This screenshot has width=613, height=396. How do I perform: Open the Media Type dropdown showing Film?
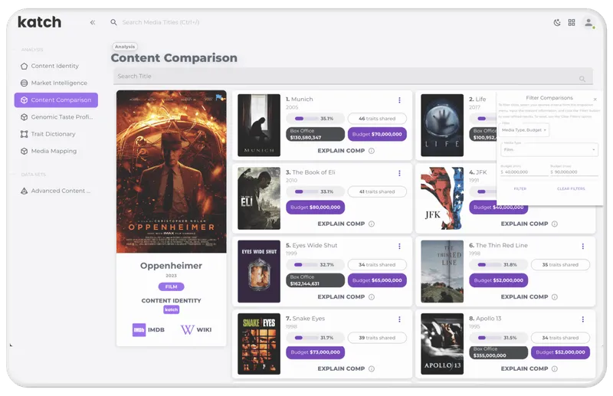tap(549, 149)
